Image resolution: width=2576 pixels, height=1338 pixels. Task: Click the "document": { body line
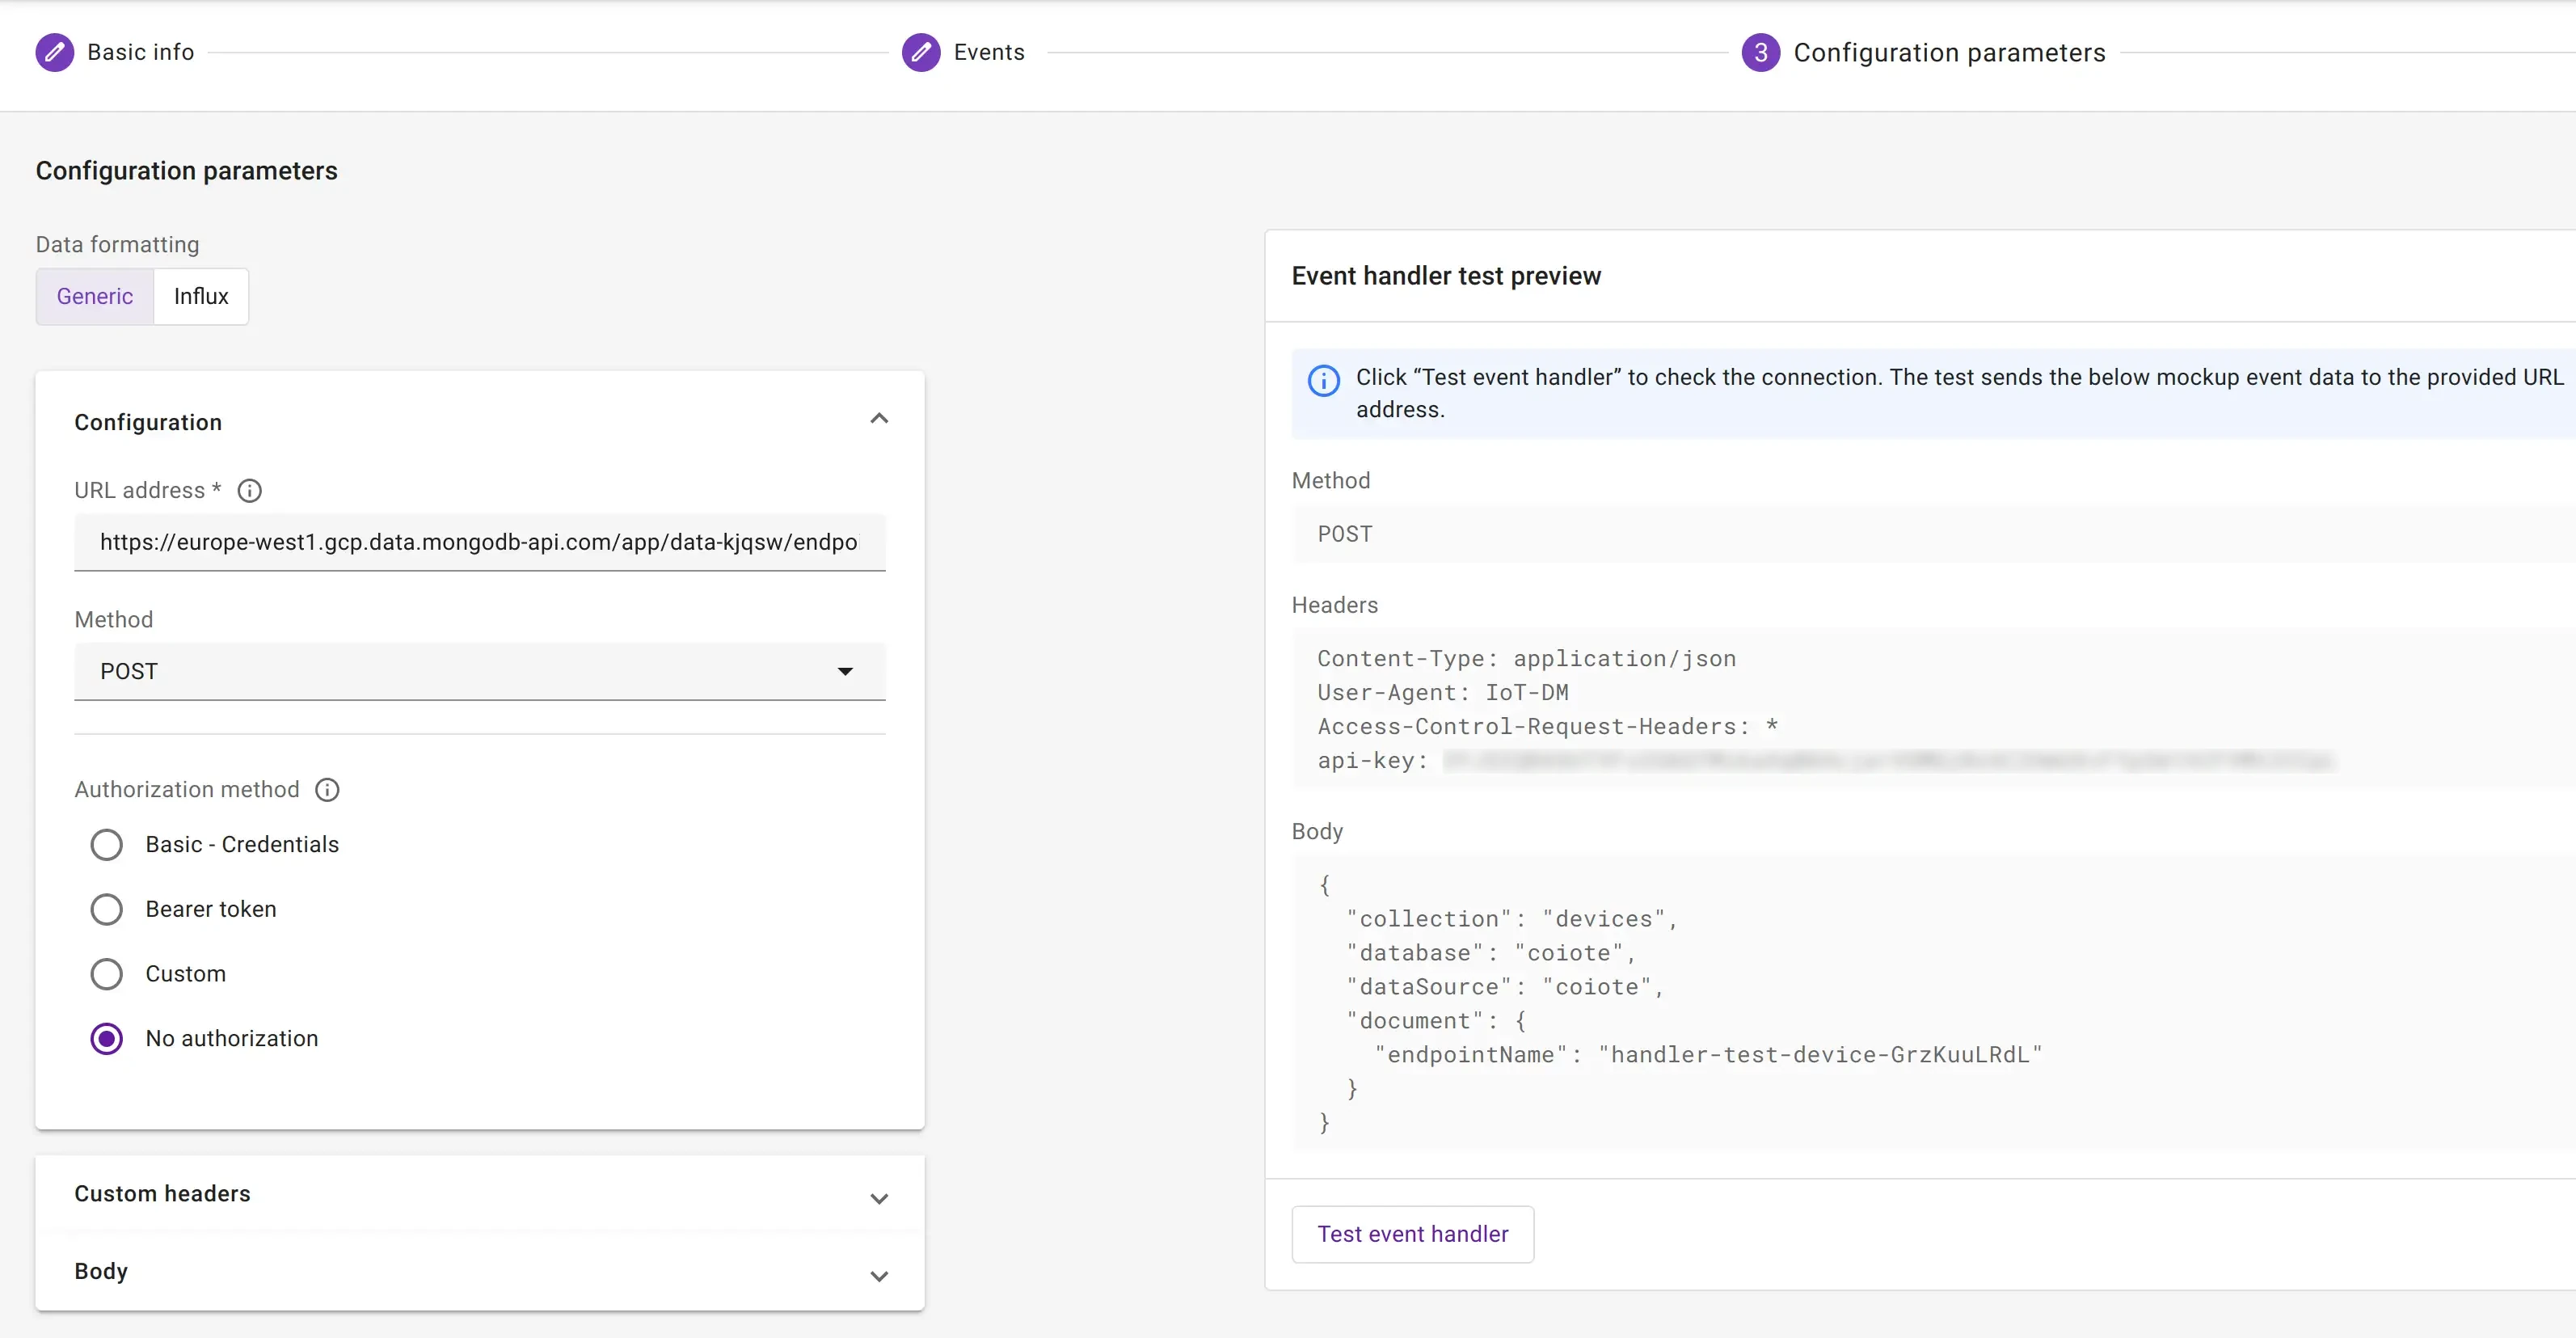click(x=1436, y=1020)
